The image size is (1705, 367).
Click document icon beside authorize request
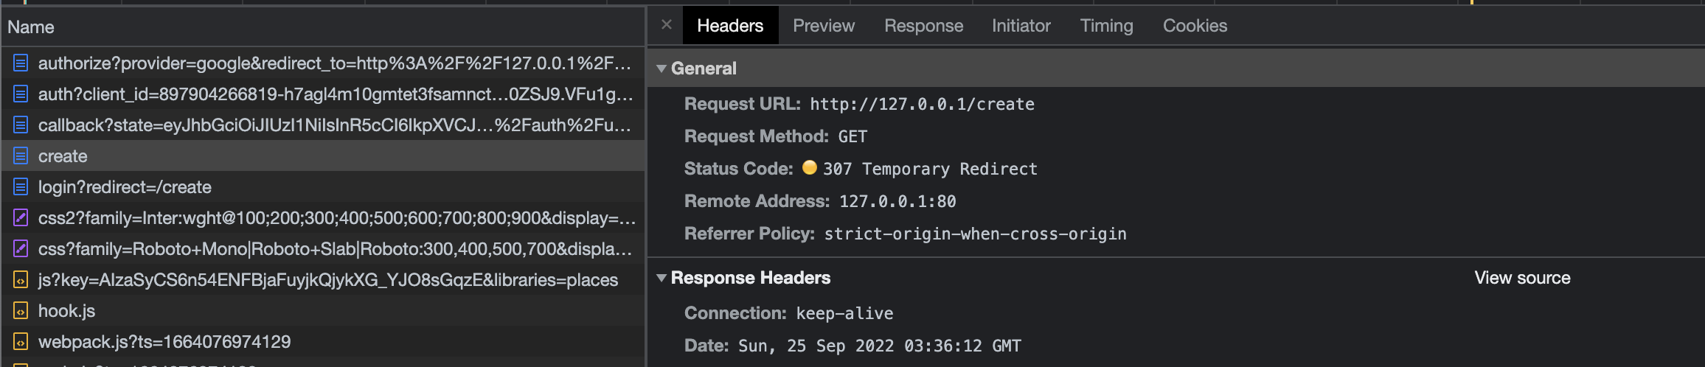coord(21,63)
